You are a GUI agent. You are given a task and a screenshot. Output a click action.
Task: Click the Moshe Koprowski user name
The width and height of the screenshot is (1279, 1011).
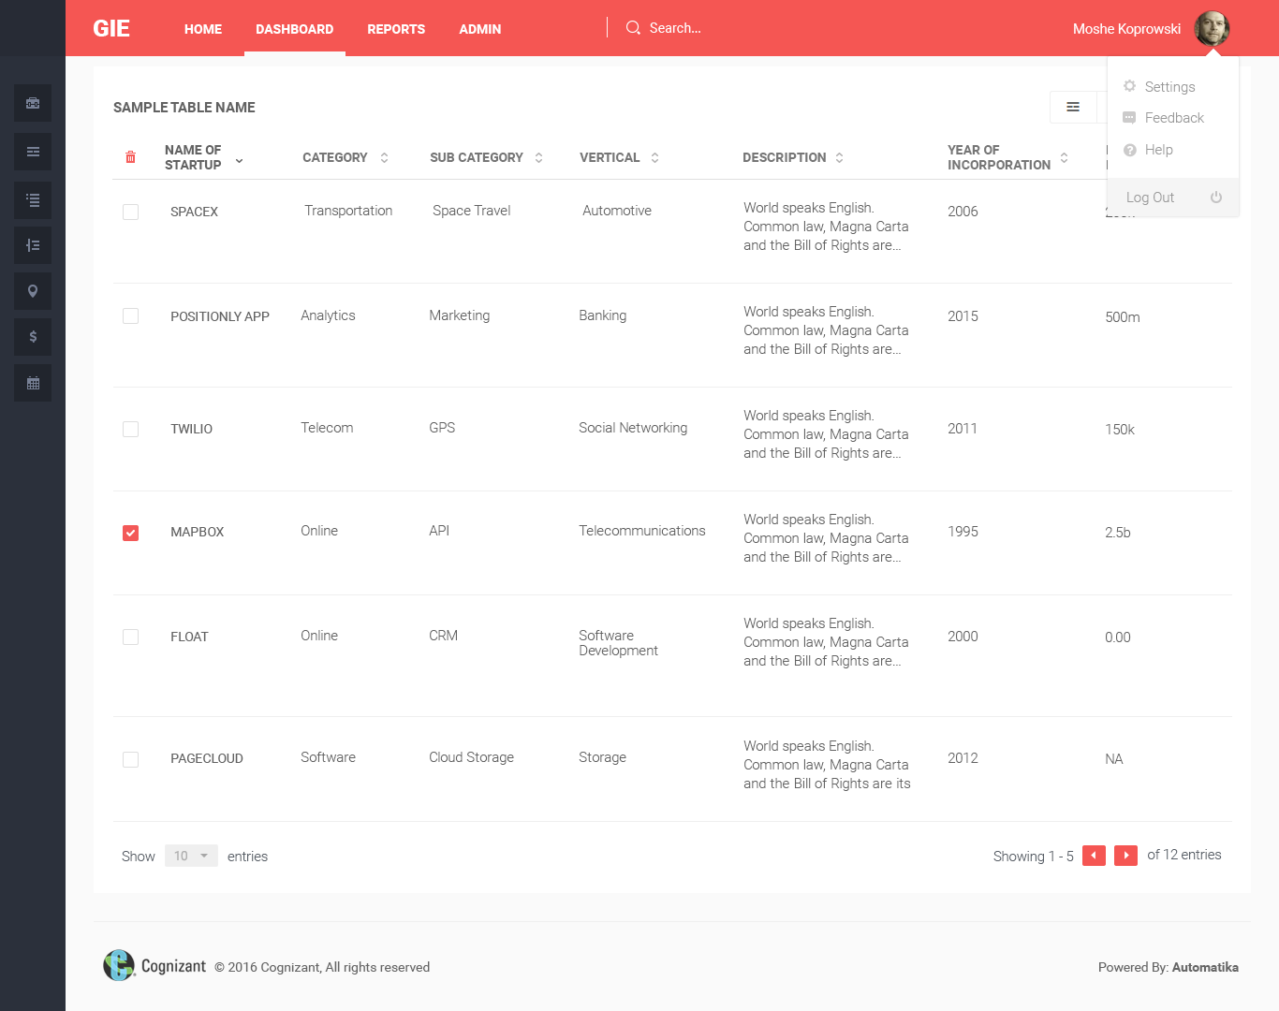point(1126,29)
